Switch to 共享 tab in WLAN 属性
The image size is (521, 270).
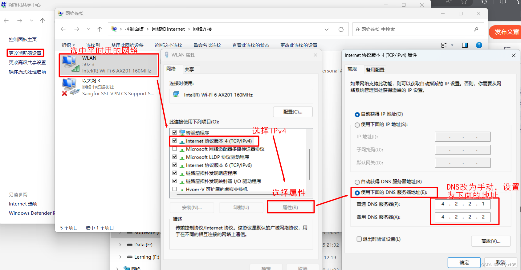pos(189,69)
